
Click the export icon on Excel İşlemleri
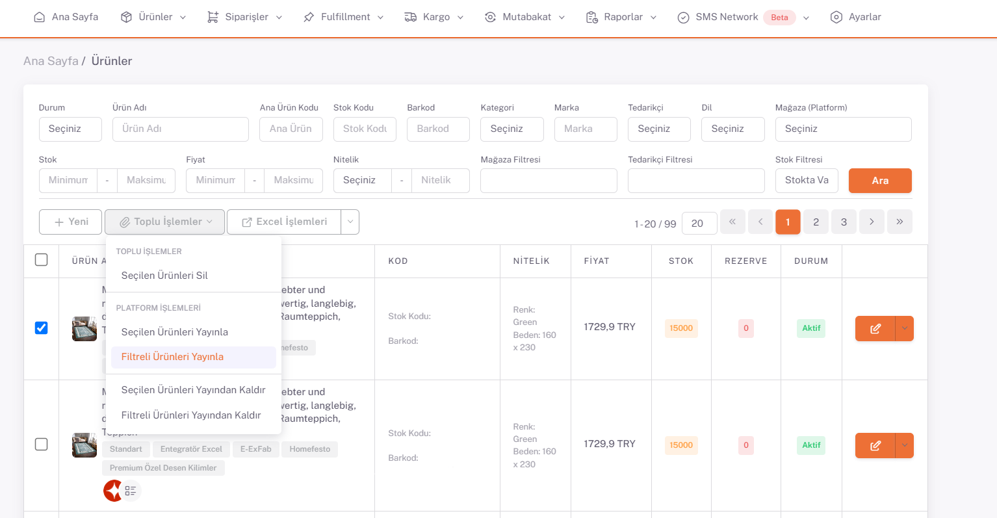tap(247, 222)
